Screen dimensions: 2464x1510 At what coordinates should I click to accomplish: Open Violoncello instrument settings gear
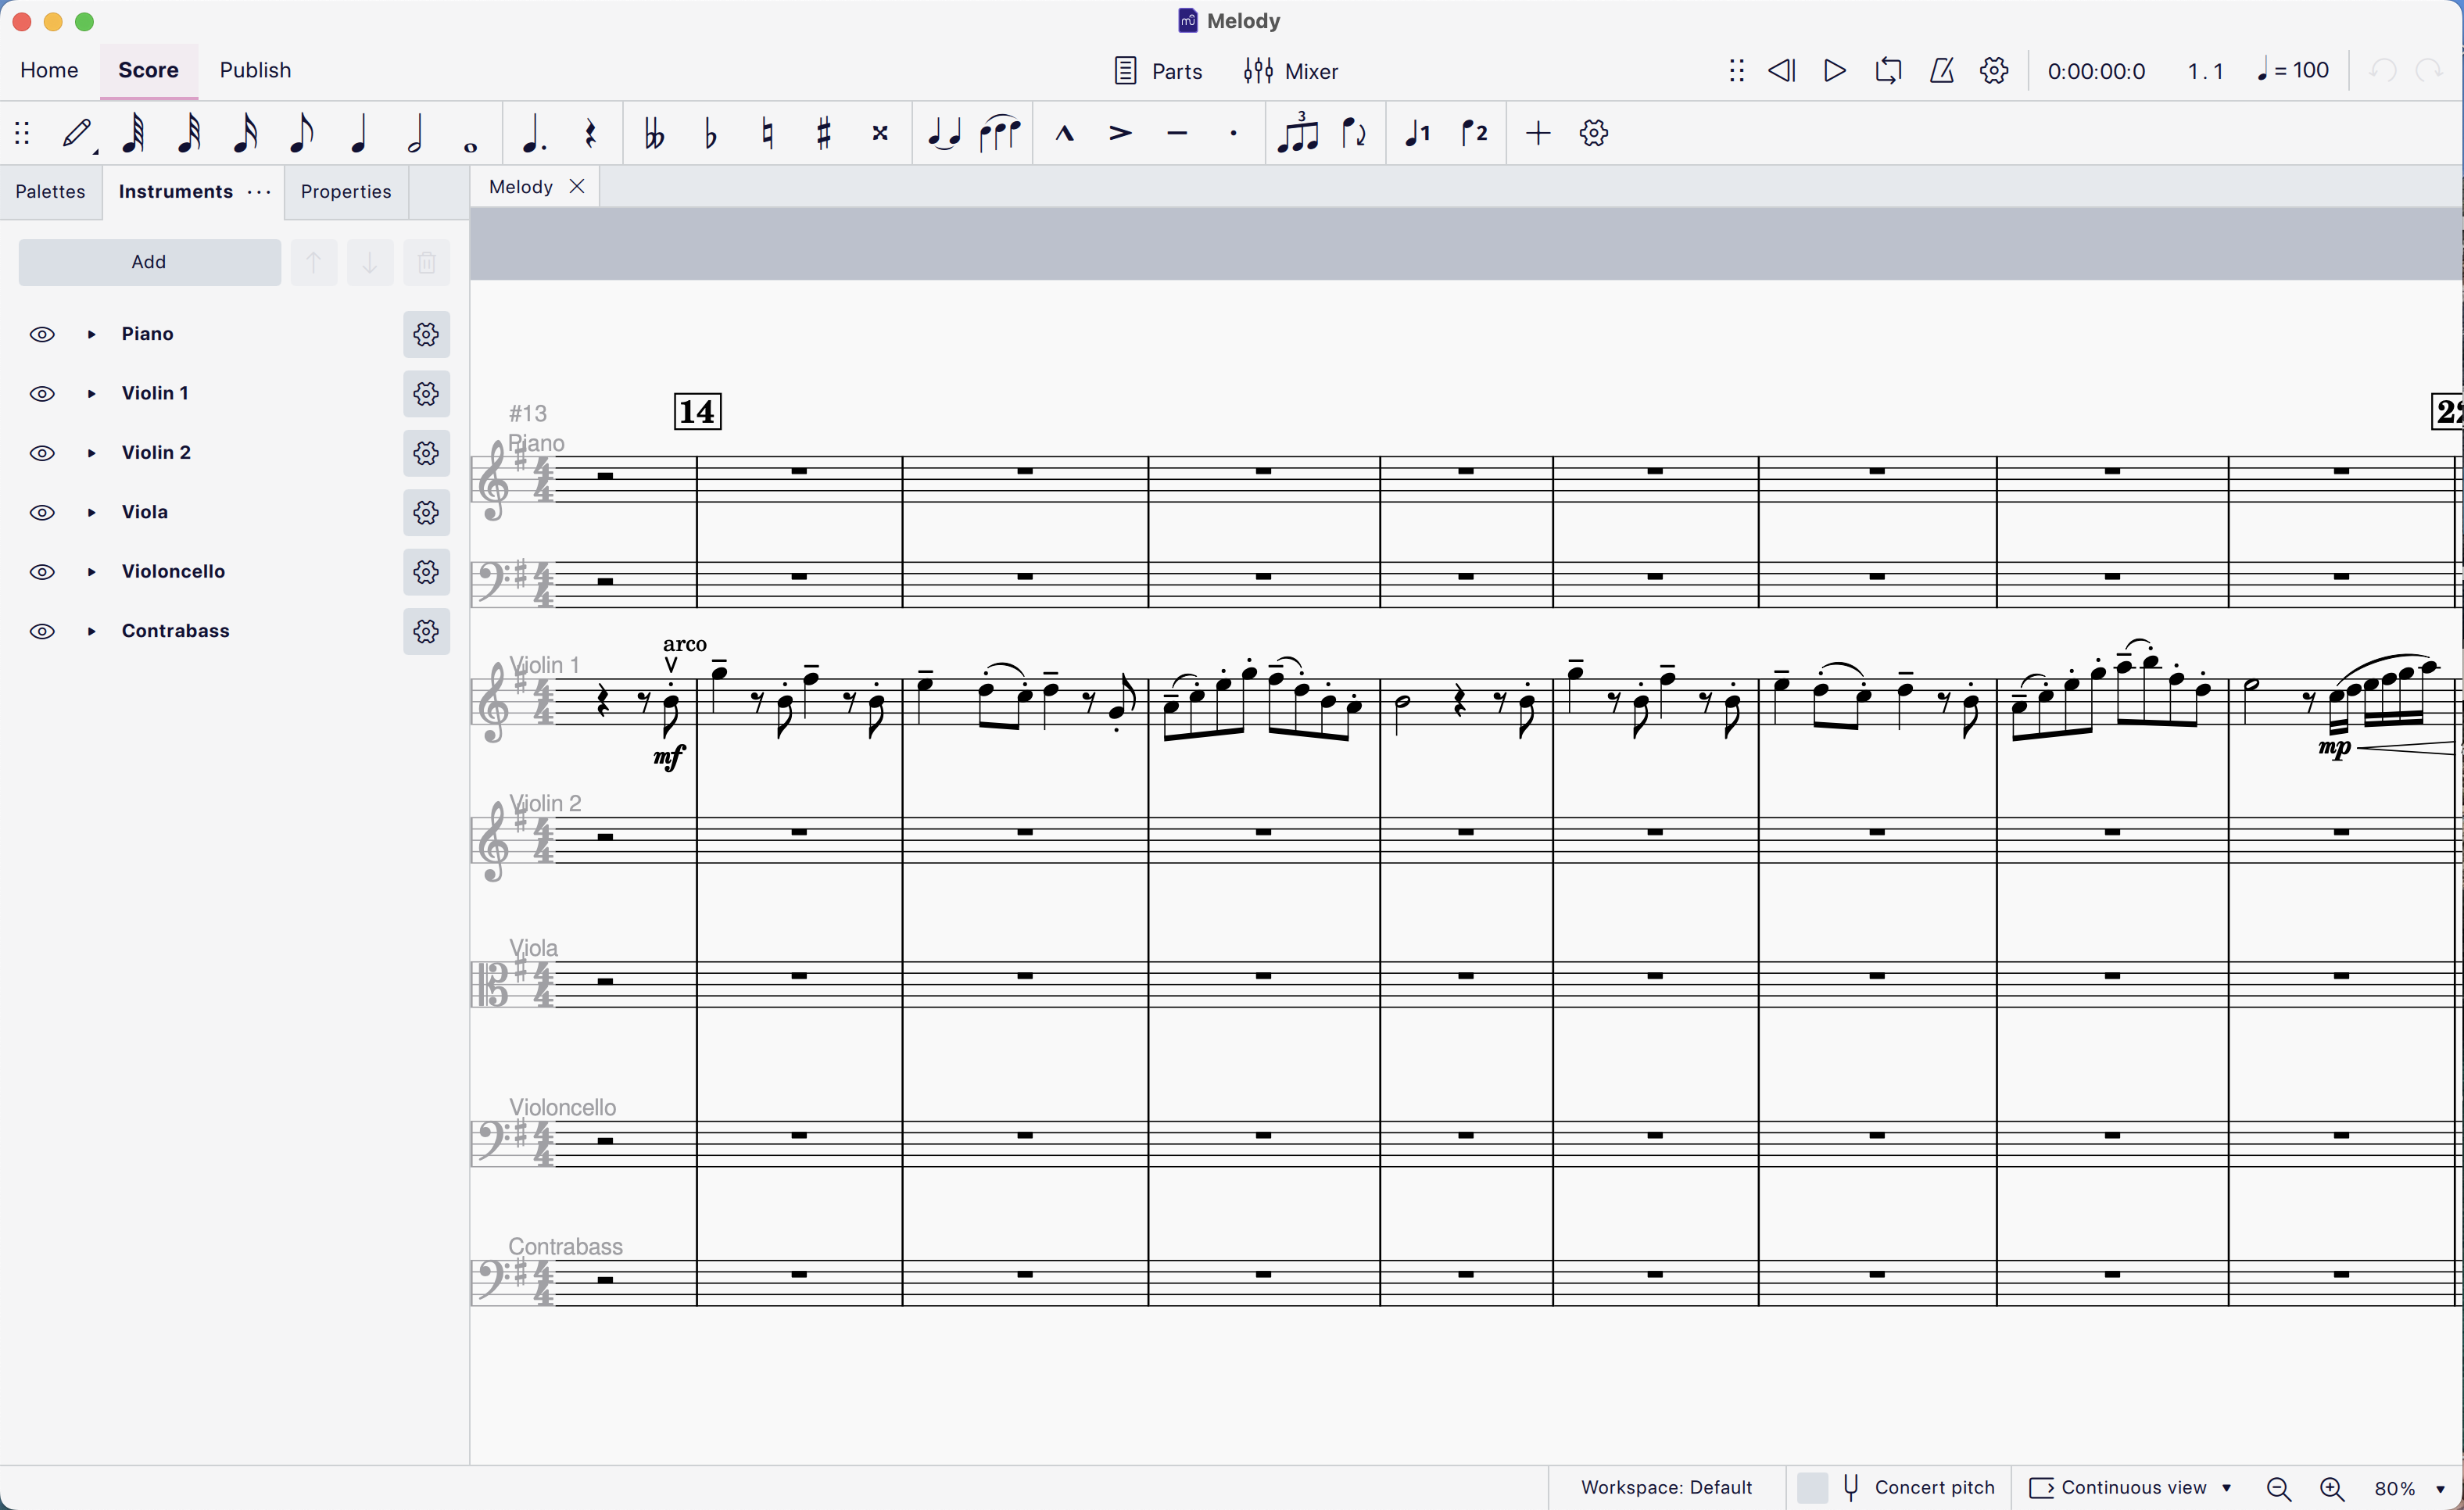[x=426, y=572]
